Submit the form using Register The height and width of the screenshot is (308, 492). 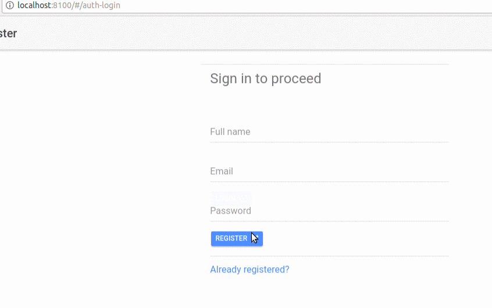[236, 238]
